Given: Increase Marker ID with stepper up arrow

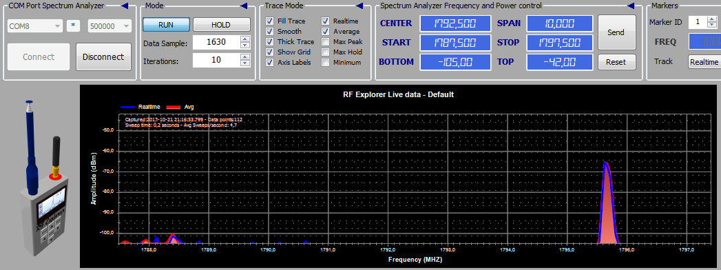Looking at the screenshot, I should [x=712, y=19].
